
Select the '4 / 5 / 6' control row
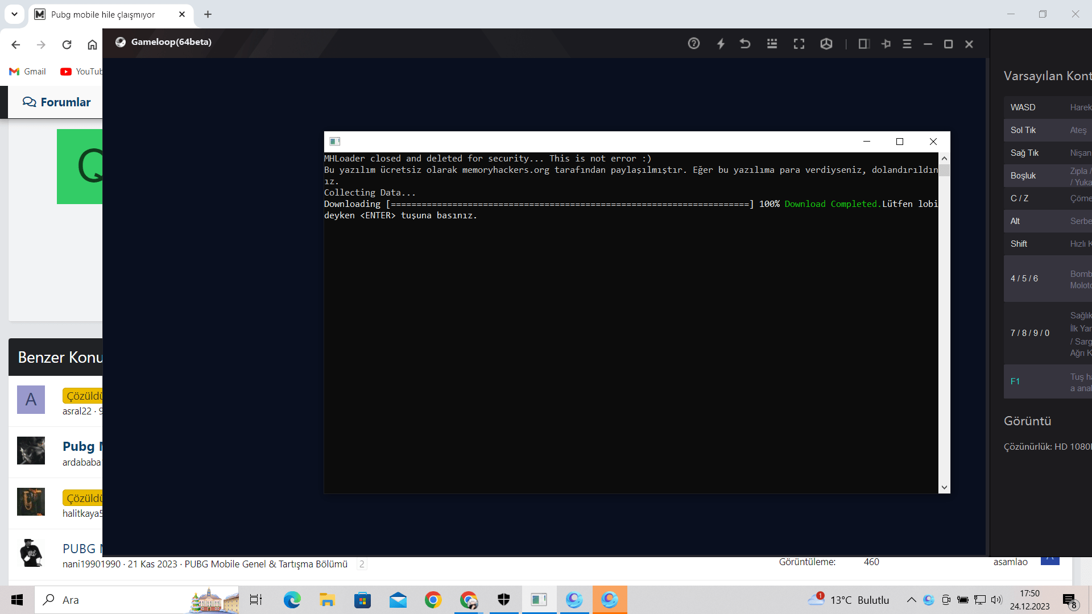coord(1048,279)
